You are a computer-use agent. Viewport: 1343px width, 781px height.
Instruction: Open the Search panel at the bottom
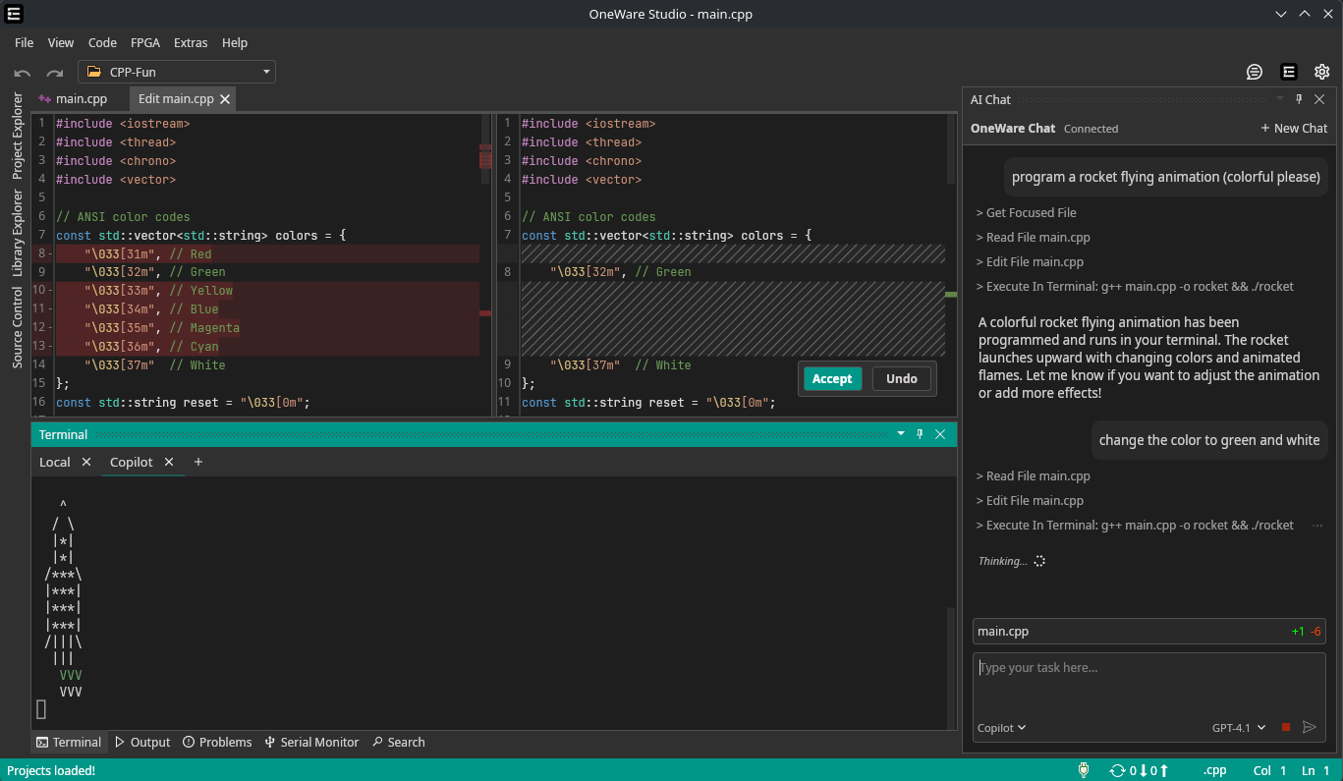tap(398, 742)
